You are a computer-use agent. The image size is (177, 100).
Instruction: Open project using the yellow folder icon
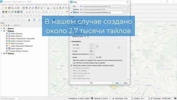click(6, 8)
